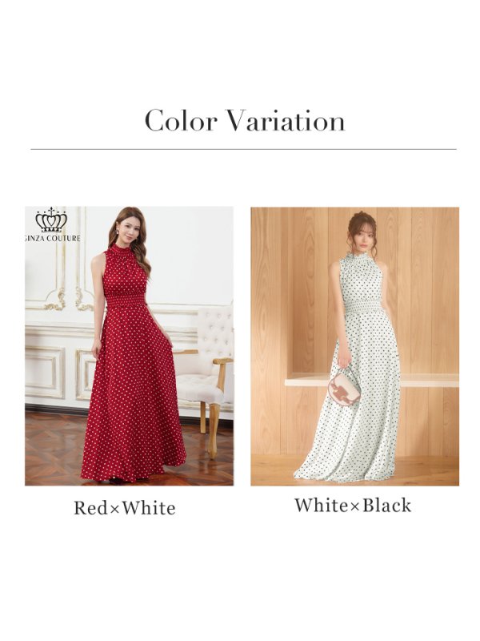Click the white dress smocked waistband
The height and width of the screenshot is (641, 480).
364,308
